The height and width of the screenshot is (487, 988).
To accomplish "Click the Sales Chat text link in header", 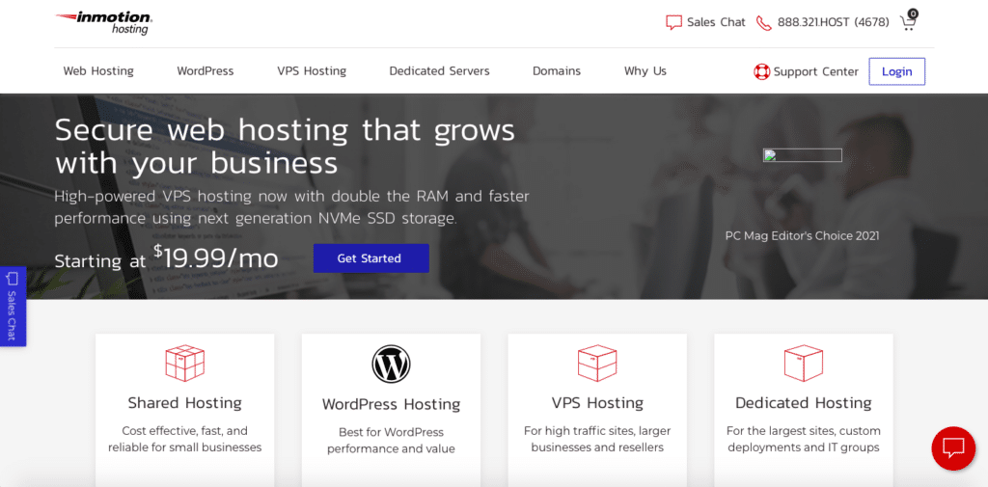I will pos(716,23).
